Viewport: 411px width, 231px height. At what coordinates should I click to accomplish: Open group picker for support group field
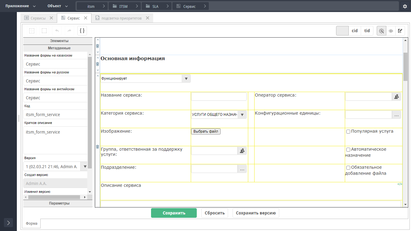pyautogui.click(x=242, y=151)
